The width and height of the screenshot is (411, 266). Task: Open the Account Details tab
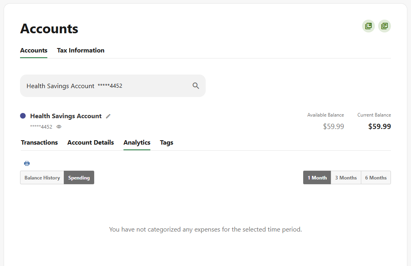tap(91, 143)
